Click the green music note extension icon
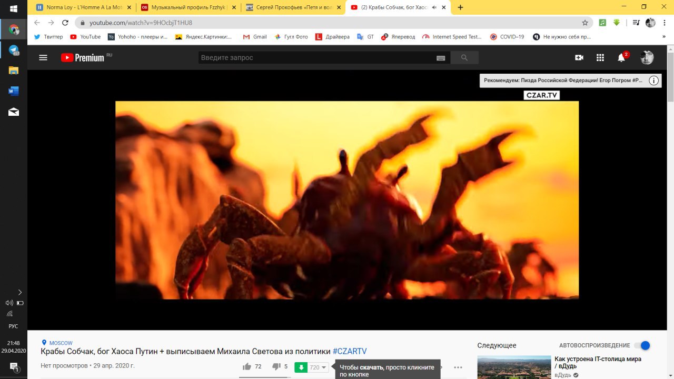Screen dimensions: 674x379 (603, 23)
